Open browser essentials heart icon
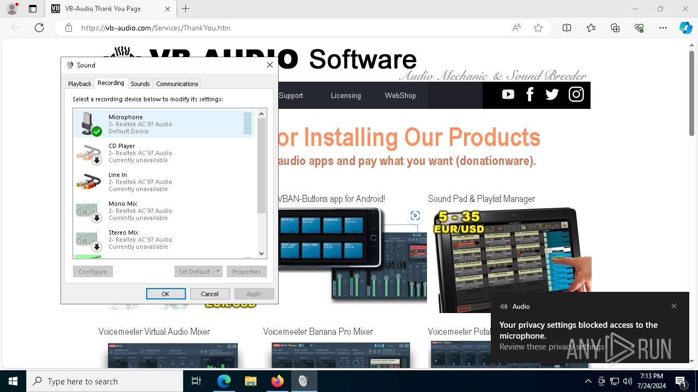Image resolution: width=698 pixels, height=392 pixels. pyautogui.click(x=639, y=28)
